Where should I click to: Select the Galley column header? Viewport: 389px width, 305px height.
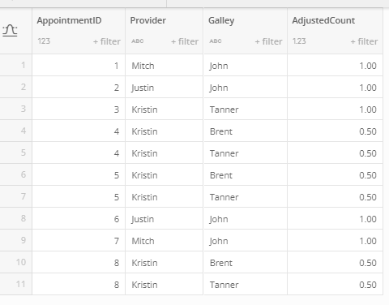pos(221,20)
